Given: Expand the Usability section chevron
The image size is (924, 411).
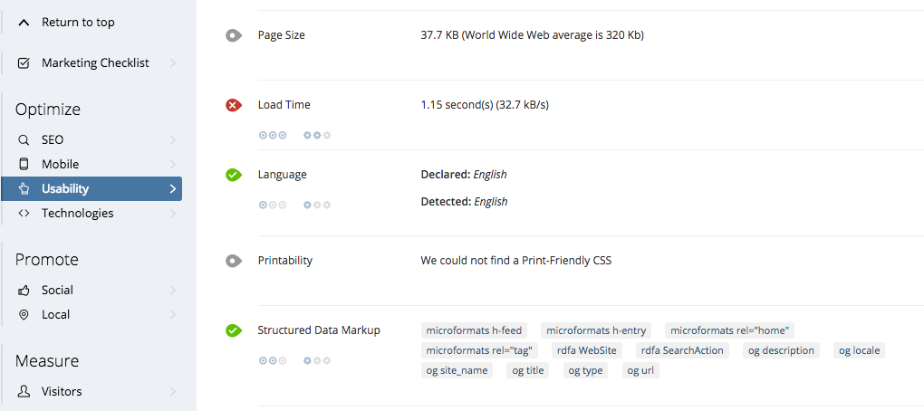Looking at the screenshot, I should click(x=173, y=189).
